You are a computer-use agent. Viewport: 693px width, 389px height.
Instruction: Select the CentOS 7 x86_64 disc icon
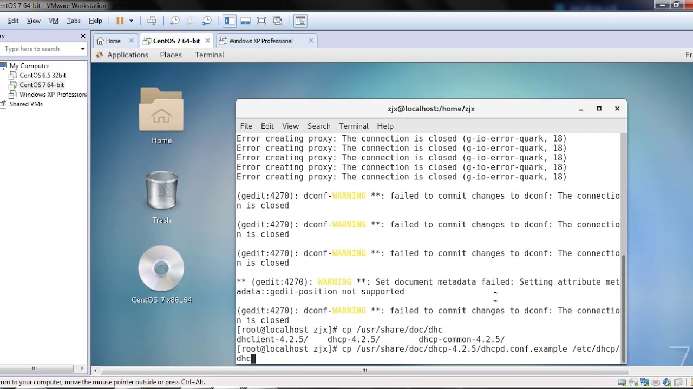pyautogui.click(x=161, y=275)
